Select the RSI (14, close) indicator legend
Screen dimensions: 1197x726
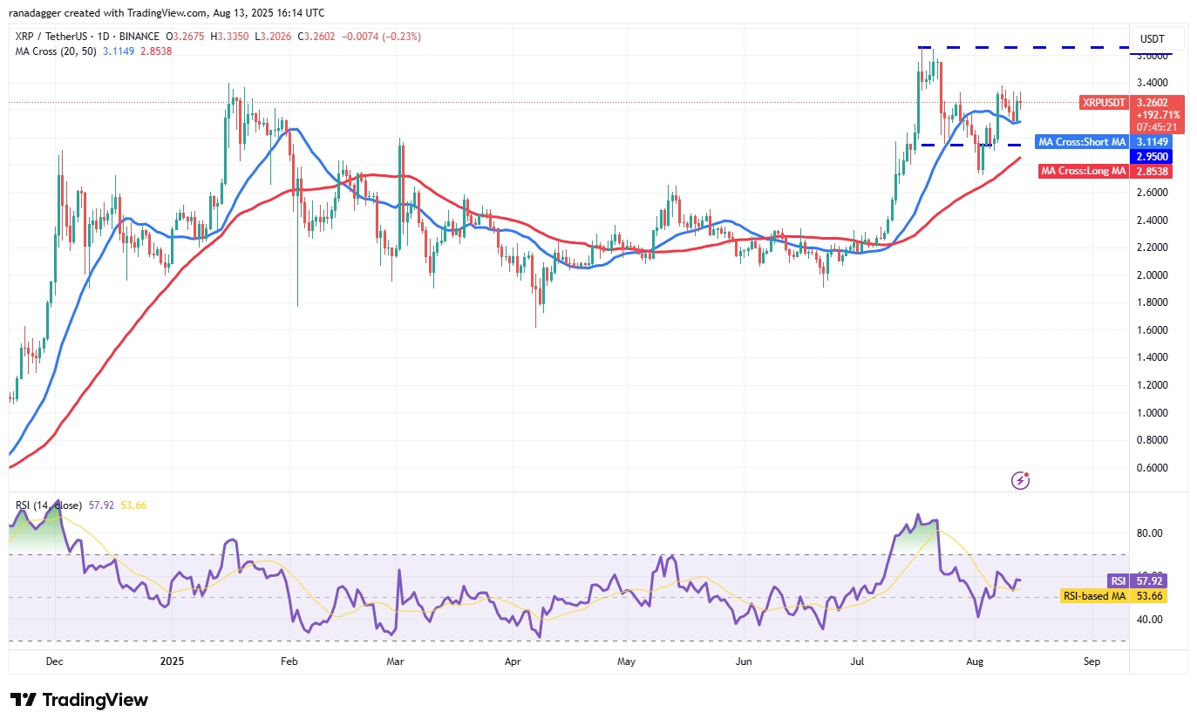coord(49,505)
